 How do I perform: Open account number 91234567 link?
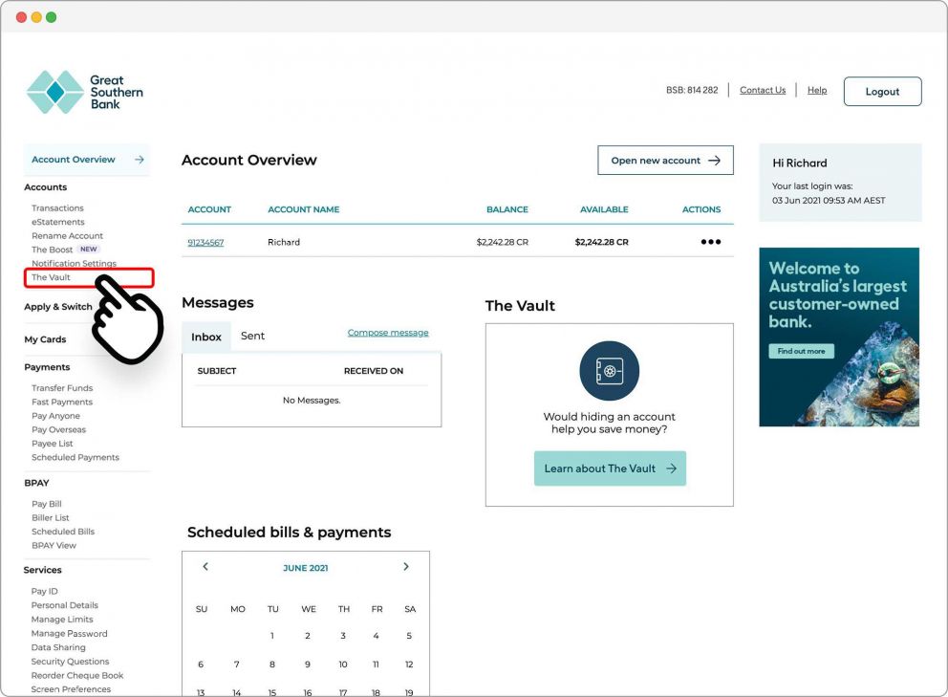[x=205, y=242]
